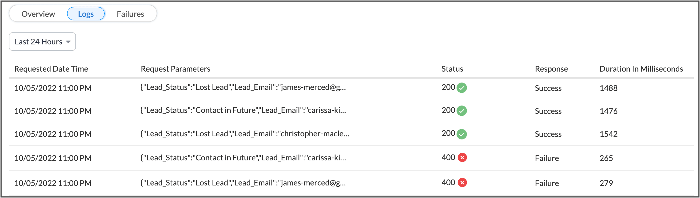
Task: Click green checkmark in christopher-macle row
Action: point(462,134)
